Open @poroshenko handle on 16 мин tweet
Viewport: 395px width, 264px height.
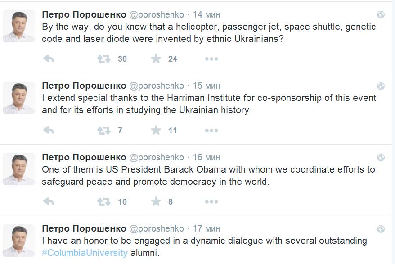click(x=157, y=157)
